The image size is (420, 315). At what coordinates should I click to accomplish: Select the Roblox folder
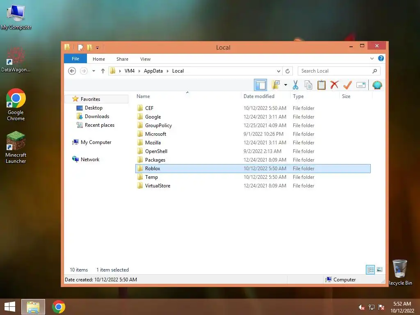(x=253, y=169)
